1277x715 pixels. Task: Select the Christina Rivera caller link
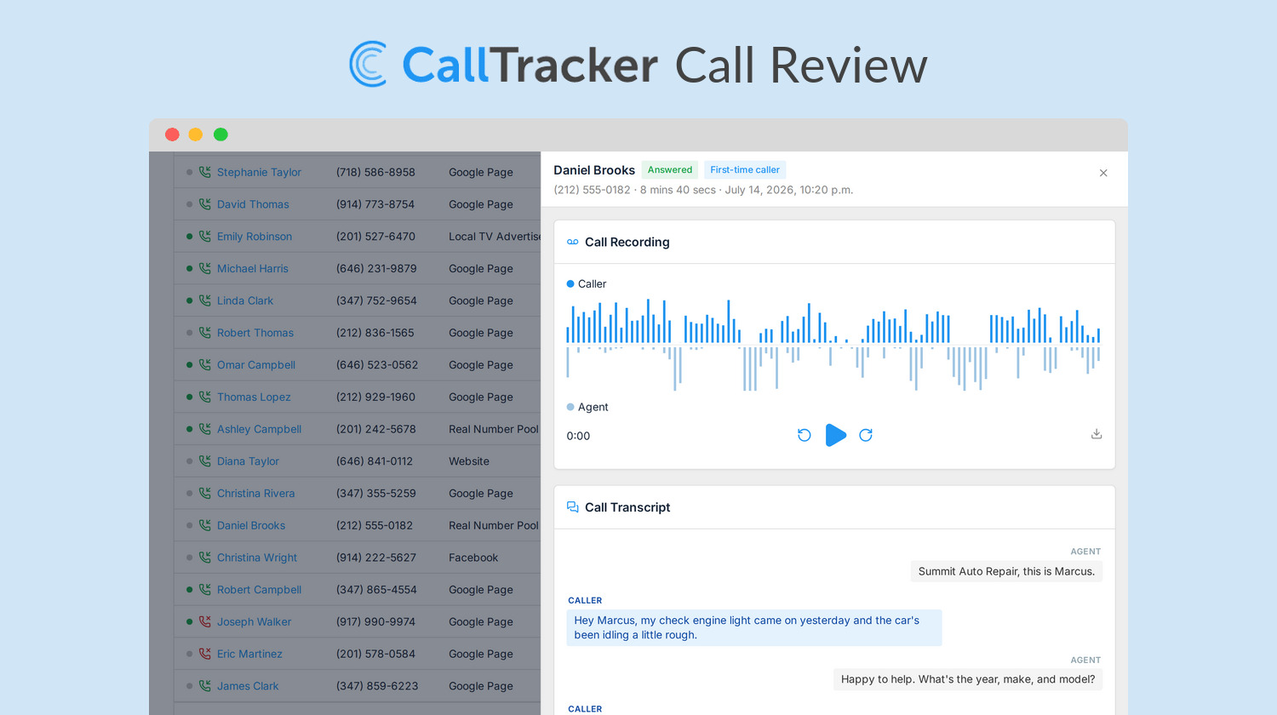click(x=255, y=493)
